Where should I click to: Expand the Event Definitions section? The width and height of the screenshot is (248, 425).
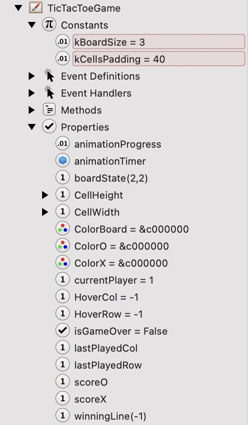click(32, 76)
